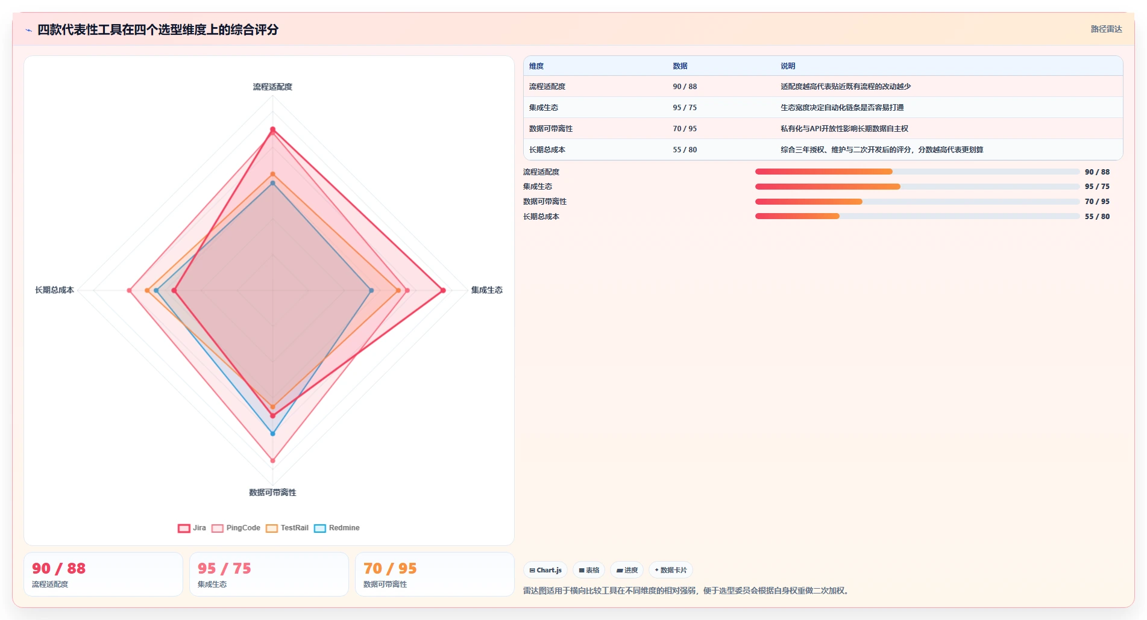The width and height of the screenshot is (1147, 620).
Task: Click the 综合三年授权 description
Action: [882, 150]
